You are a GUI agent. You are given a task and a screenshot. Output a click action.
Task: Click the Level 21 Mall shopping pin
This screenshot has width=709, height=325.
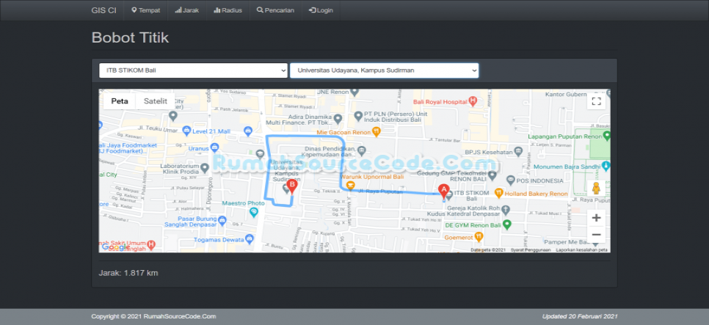point(186,131)
